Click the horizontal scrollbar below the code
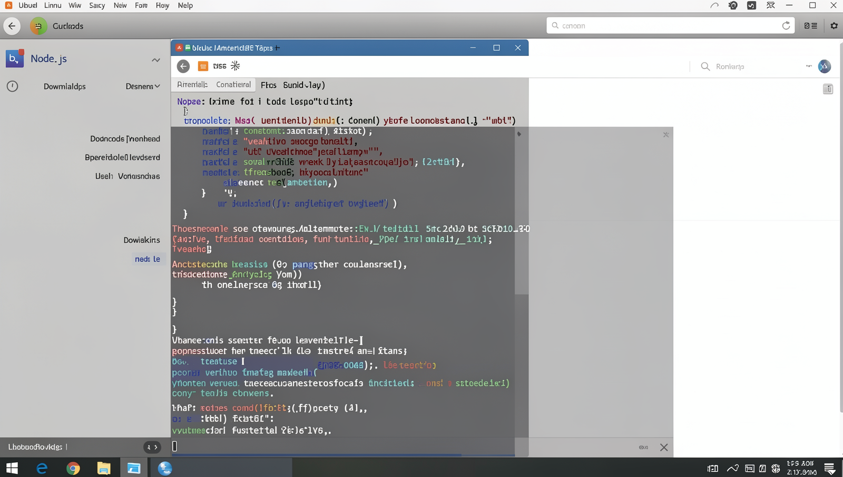Image resolution: width=843 pixels, height=477 pixels. (x=316, y=455)
